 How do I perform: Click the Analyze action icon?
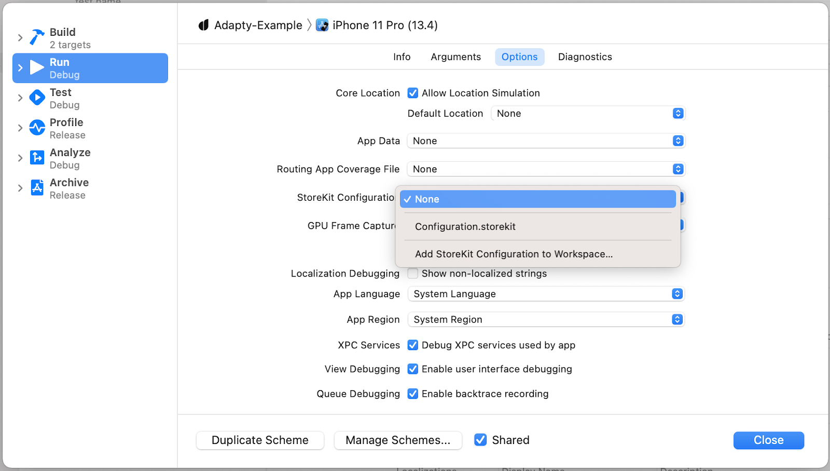[x=37, y=158]
